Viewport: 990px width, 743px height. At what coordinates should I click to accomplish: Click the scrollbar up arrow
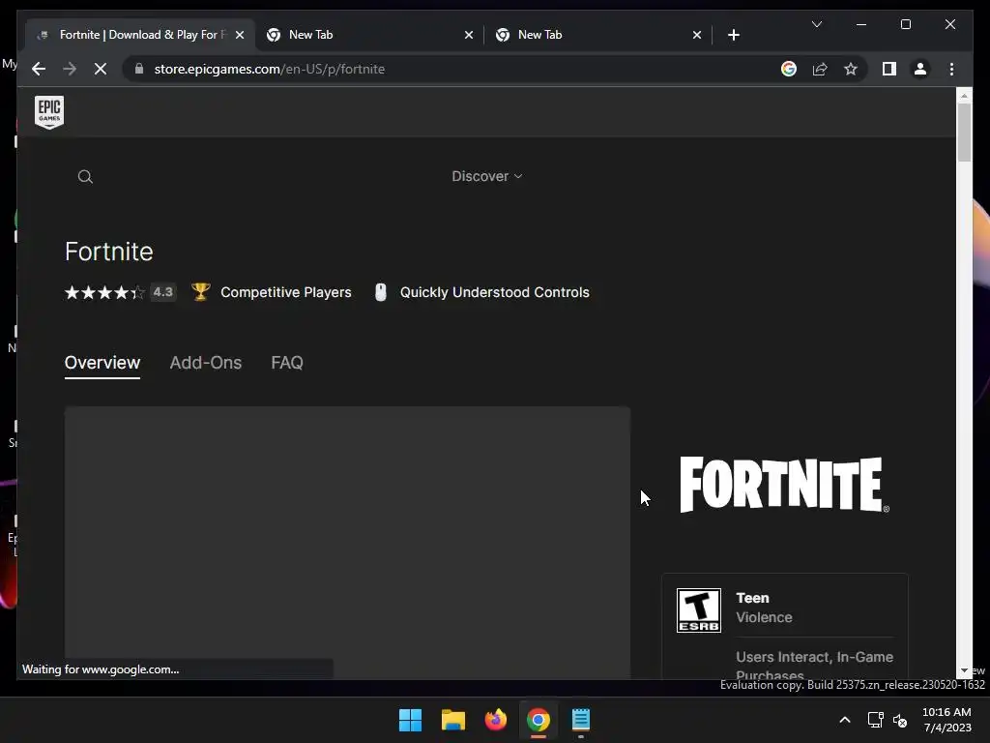point(964,96)
